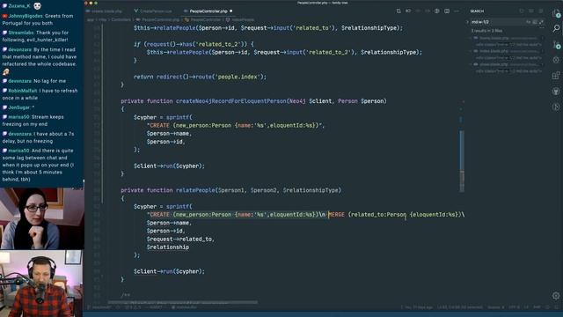Click the man's webcam feed thumbnail
The width and height of the screenshot is (563, 317).
(41, 284)
